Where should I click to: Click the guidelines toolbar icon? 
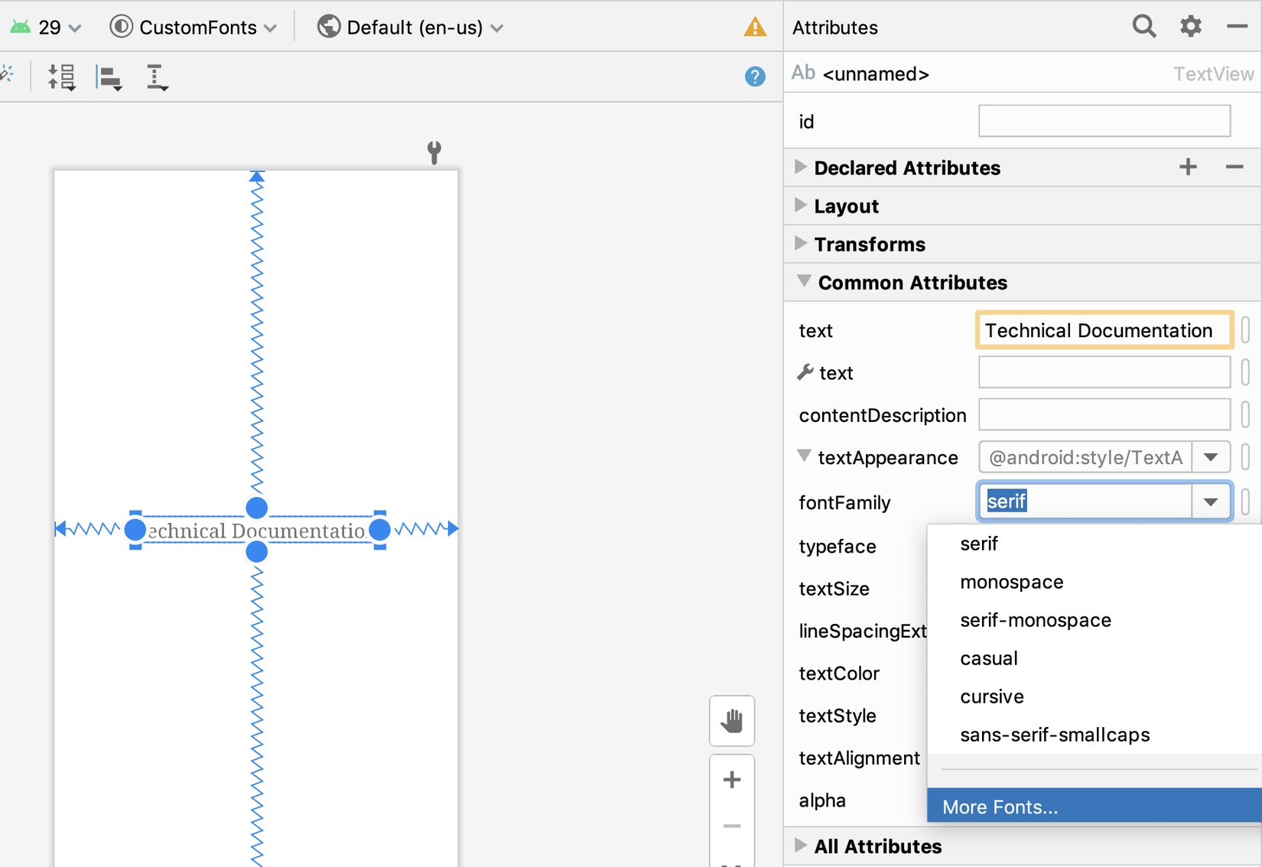click(156, 77)
